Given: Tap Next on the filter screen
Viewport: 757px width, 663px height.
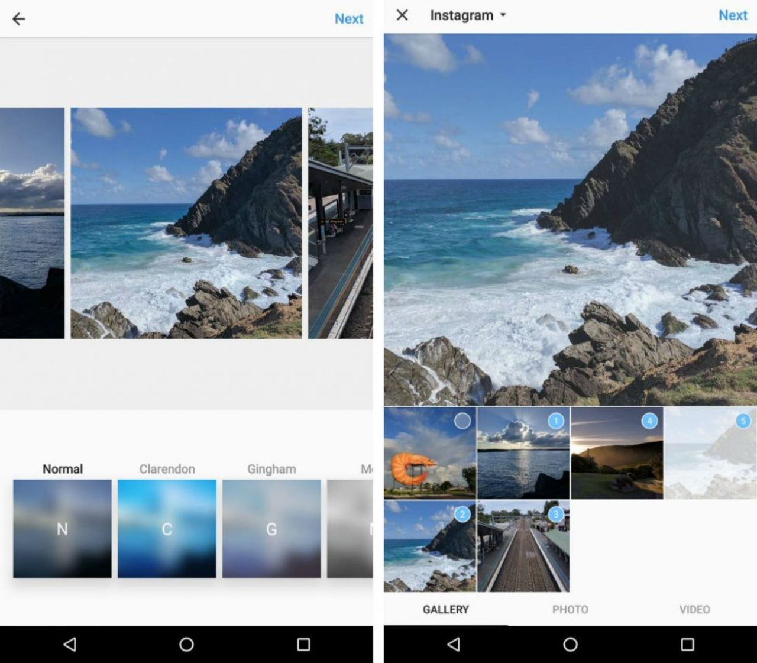Looking at the screenshot, I should coord(349,18).
